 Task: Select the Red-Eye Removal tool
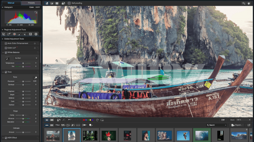click(15, 34)
